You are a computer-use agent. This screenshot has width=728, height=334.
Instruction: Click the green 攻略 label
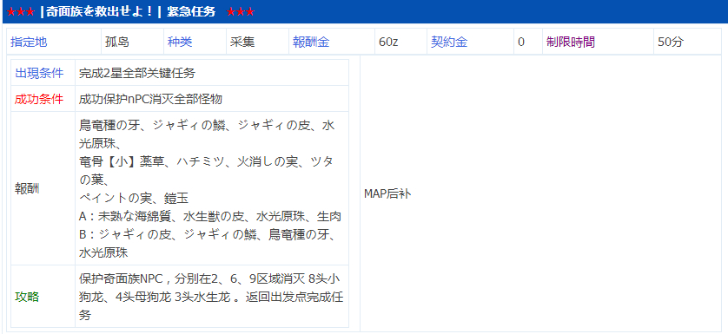(27, 297)
